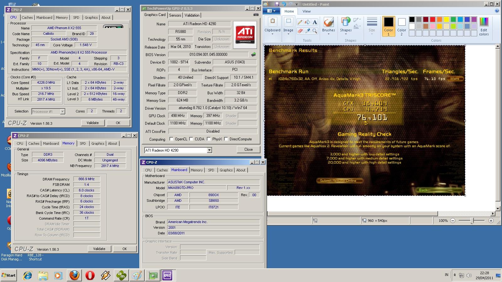502x282 pixels.
Task: Click OK in CPU-Z Memory window
Action: click(x=125, y=249)
